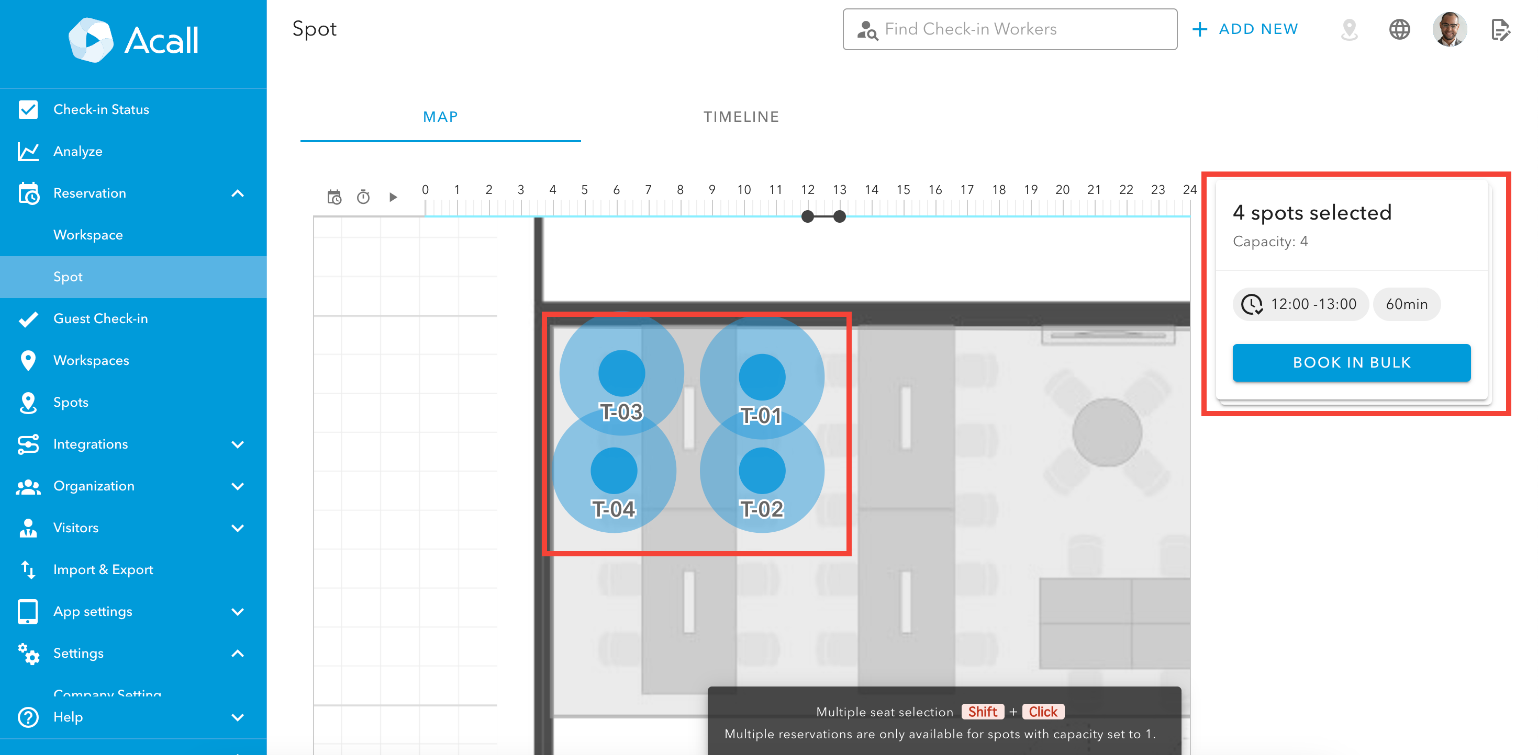Click the Spots location icon

pos(28,403)
